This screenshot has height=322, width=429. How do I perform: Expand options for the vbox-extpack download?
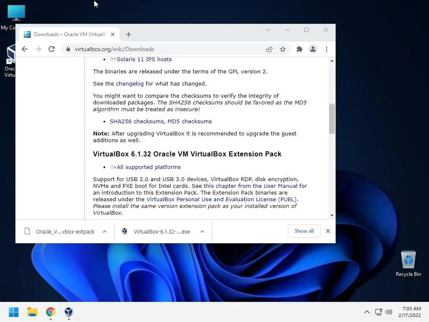[104, 231]
